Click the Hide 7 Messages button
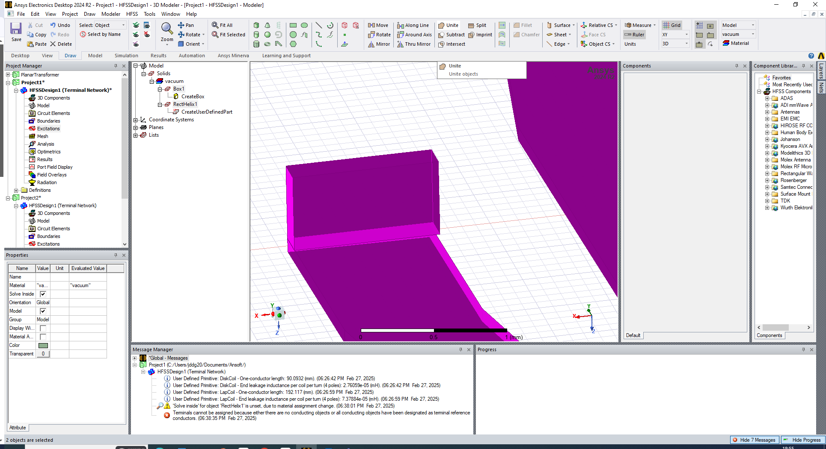The height and width of the screenshot is (449, 826). point(755,440)
